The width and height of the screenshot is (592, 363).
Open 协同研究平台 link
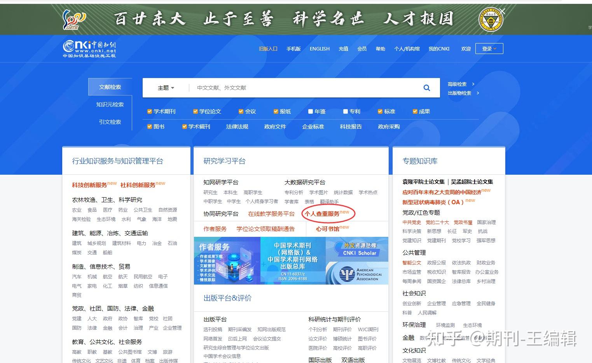click(x=221, y=214)
